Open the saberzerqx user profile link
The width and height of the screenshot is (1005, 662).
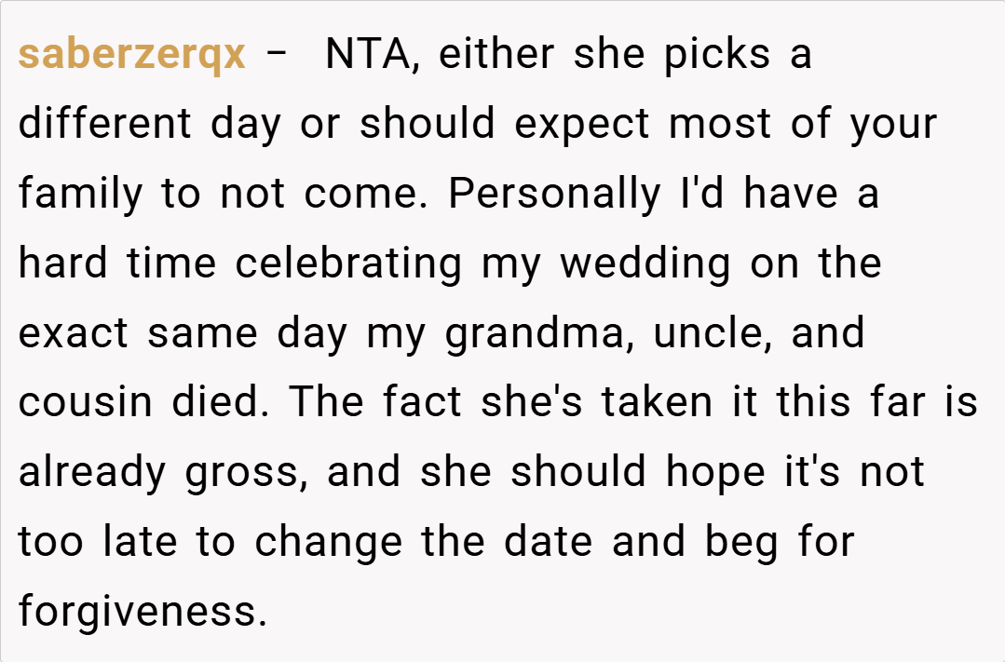(x=131, y=56)
